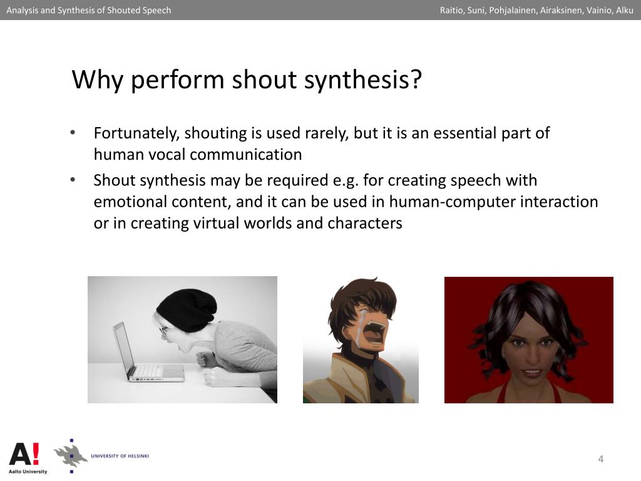Viewport: 641px width, 481px height.
Task: Click the author list 'Raitio, Suni, Pohjalainen...'
Action: pos(536,10)
